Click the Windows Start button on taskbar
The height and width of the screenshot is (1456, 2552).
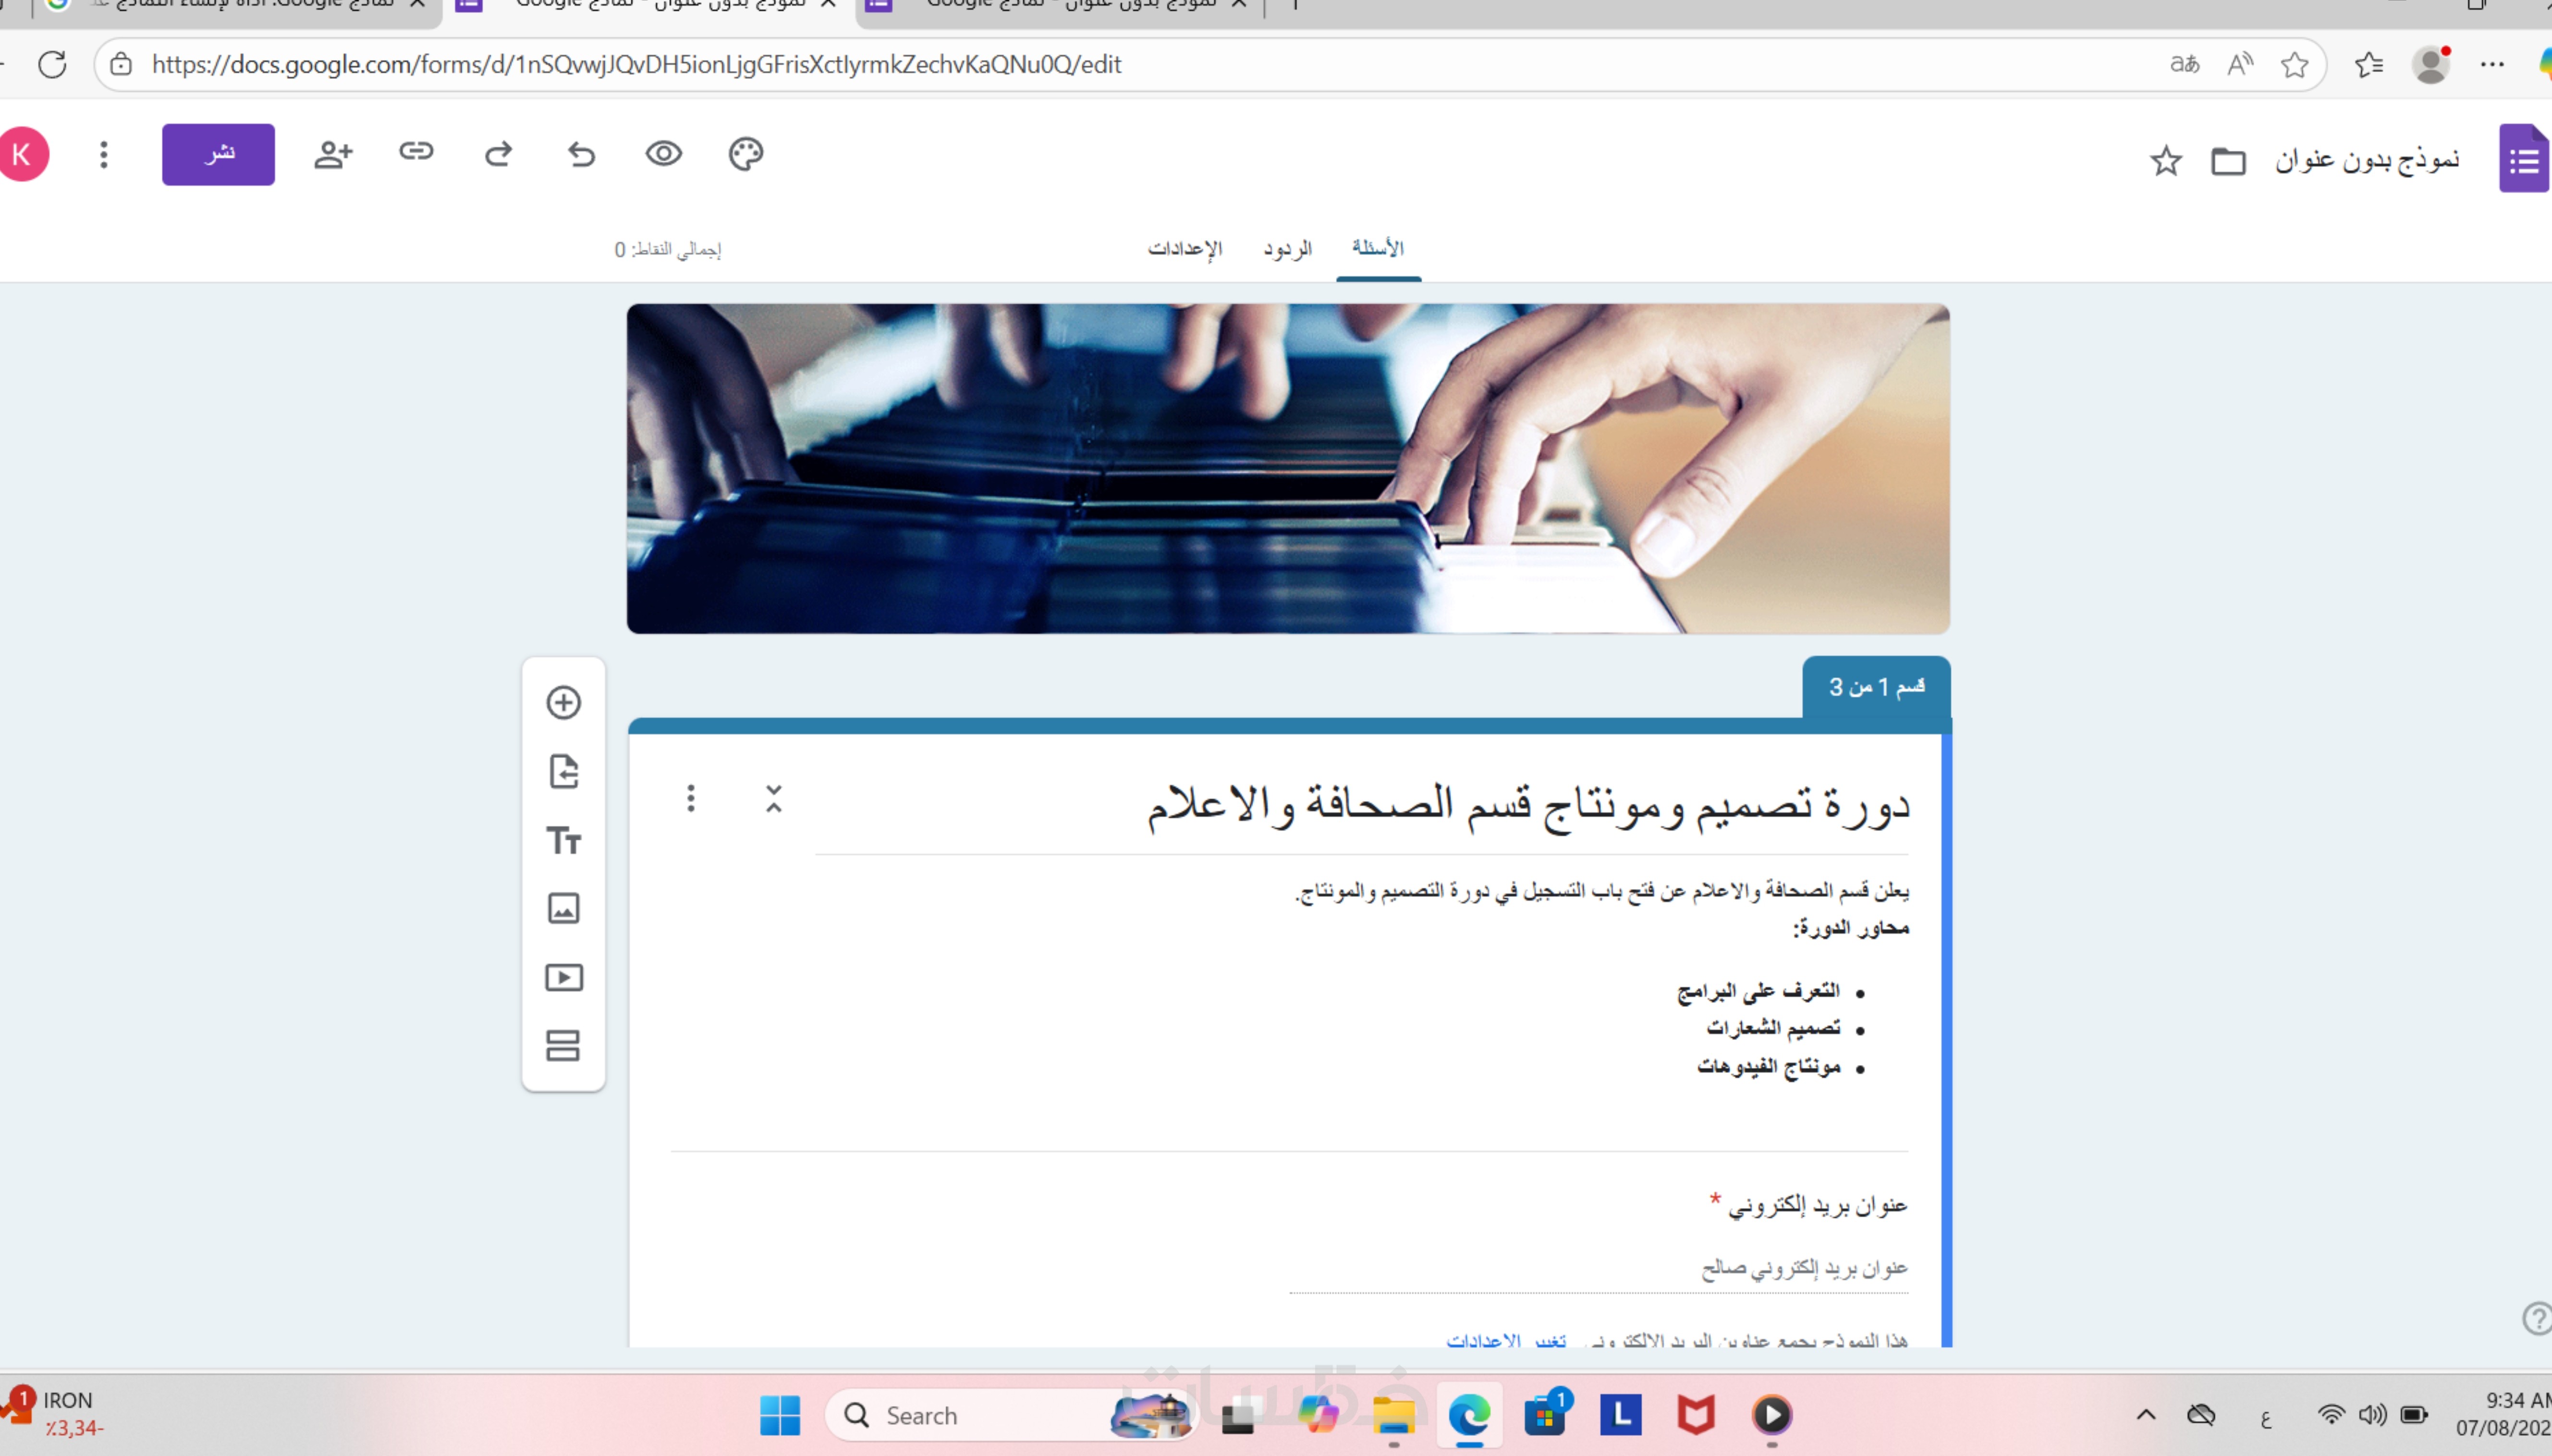coord(780,1415)
